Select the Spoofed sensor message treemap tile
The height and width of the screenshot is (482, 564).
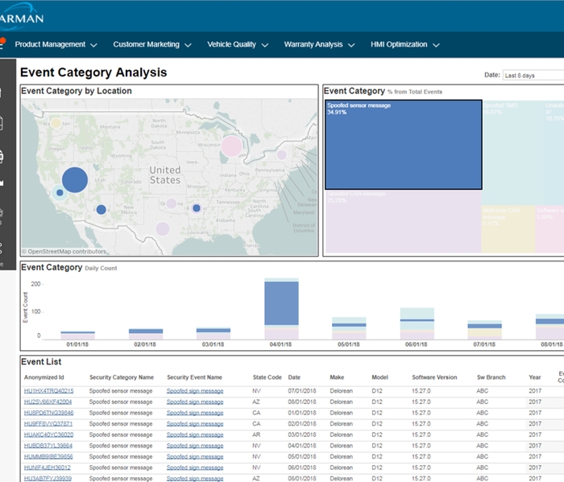pyautogui.click(x=403, y=145)
